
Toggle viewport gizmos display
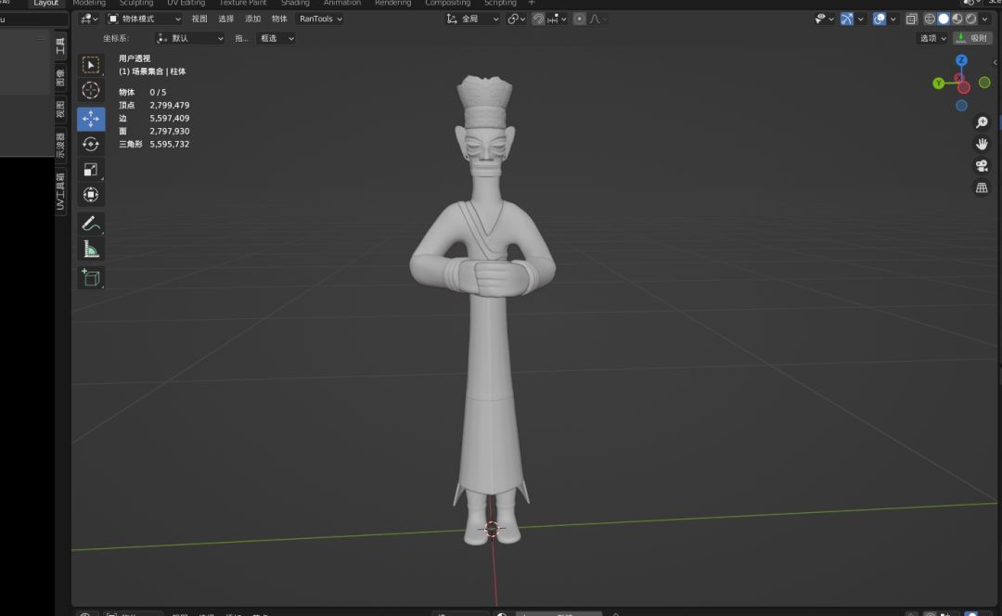(x=846, y=19)
